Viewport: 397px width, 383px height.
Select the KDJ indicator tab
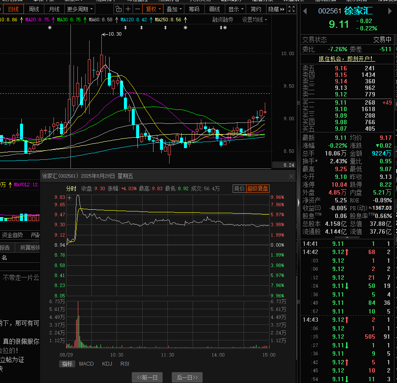[x=107, y=364]
